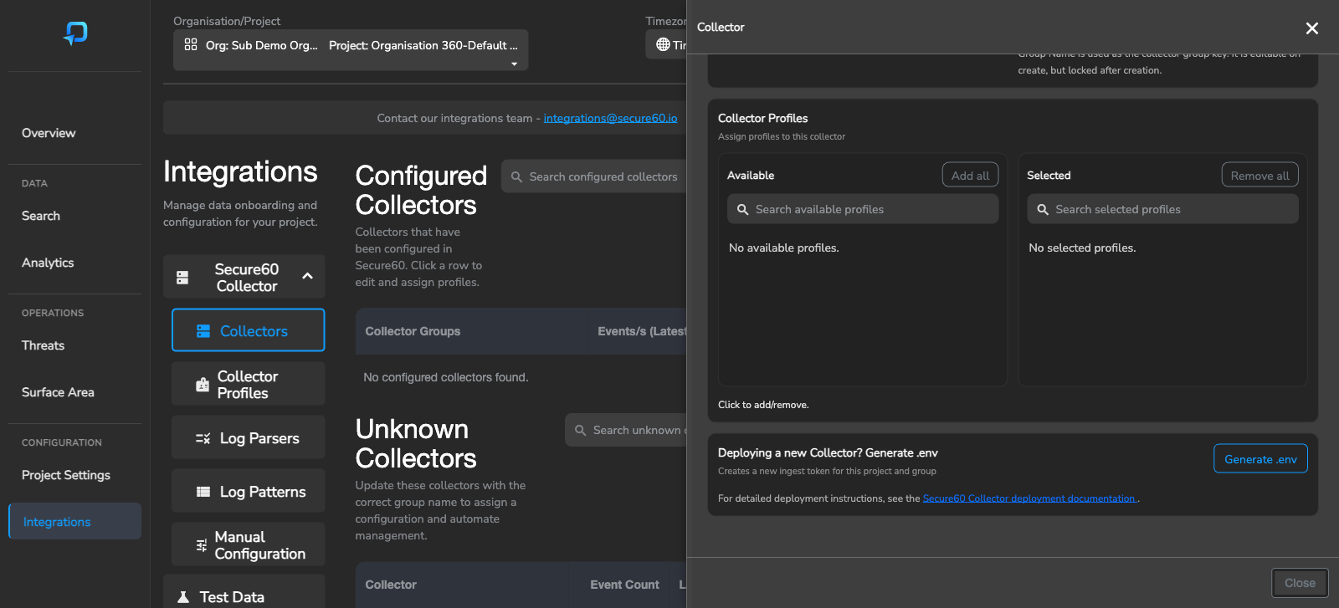Click the Log Patterns icon
The width and height of the screenshot is (1339, 608).
203,492
